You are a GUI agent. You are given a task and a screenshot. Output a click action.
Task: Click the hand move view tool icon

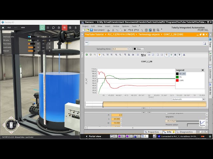100,55
